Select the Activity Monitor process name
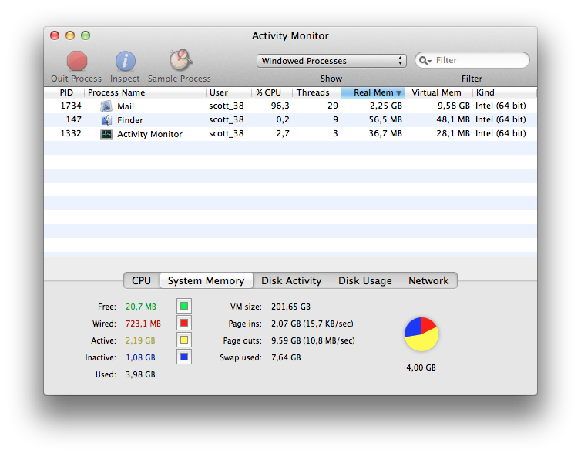 (149, 134)
